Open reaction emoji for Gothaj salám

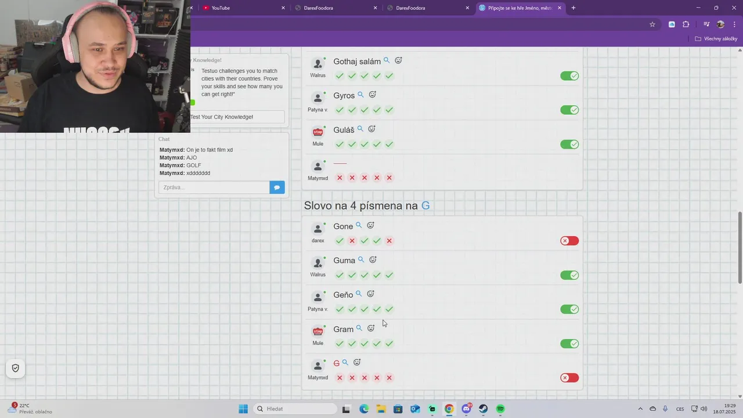coord(399,60)
